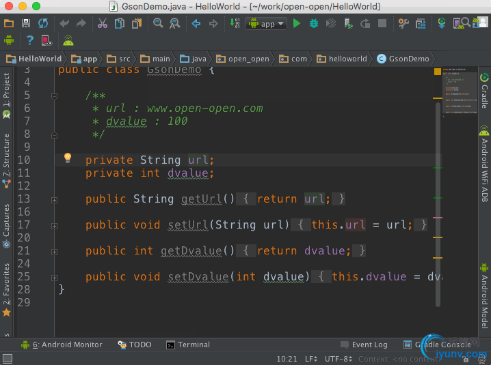
Task: Open project folder icon in toolbar
Action: 9,23
